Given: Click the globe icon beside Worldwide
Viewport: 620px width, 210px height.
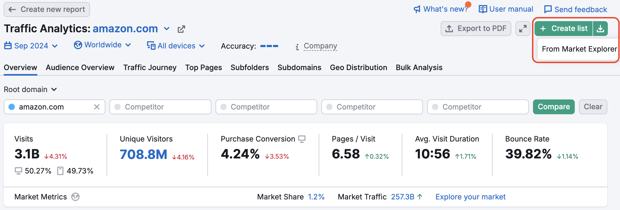Looking at the screenshot, I should pyautogui.click(x=78, y=45).
